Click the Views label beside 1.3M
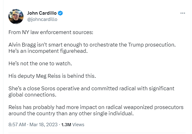 [x=78, y=125]
